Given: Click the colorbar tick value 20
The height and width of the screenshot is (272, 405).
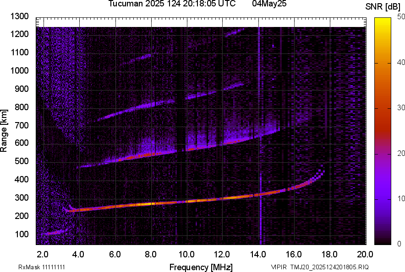Looking at the screenshot, I should click(x=401, y=154).
